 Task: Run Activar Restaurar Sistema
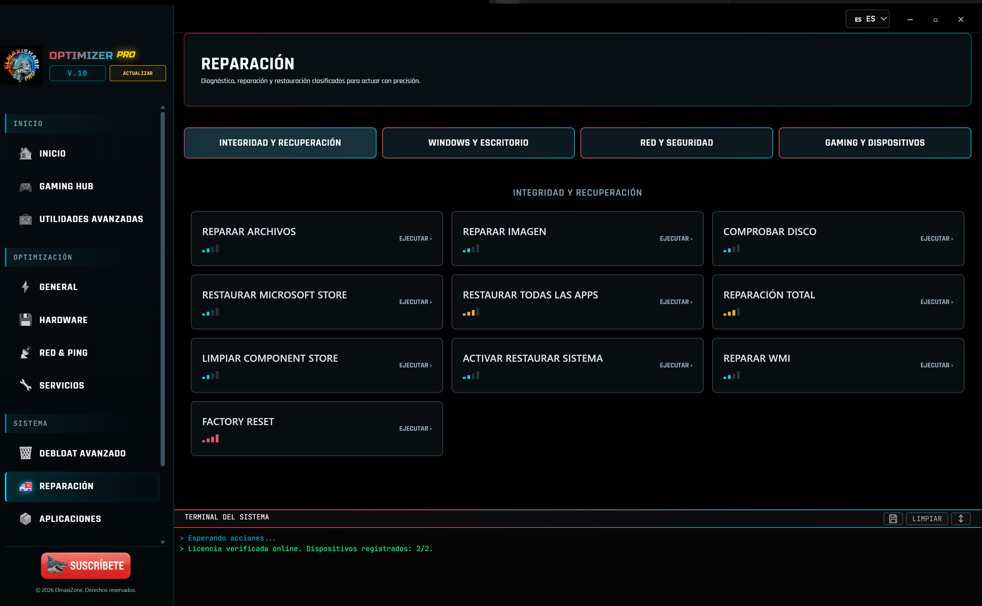pos(676,365)
